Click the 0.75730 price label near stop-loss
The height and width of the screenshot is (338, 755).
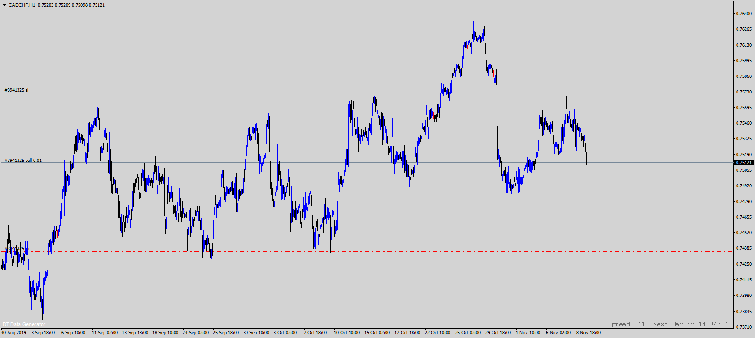click(x=743, y=92)
